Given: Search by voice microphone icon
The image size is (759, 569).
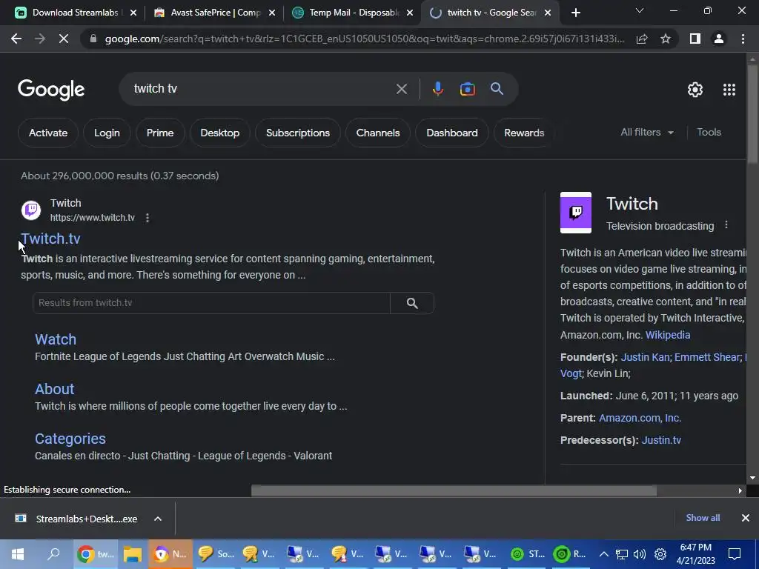Looking at the screenshot, I should (437, 89).
